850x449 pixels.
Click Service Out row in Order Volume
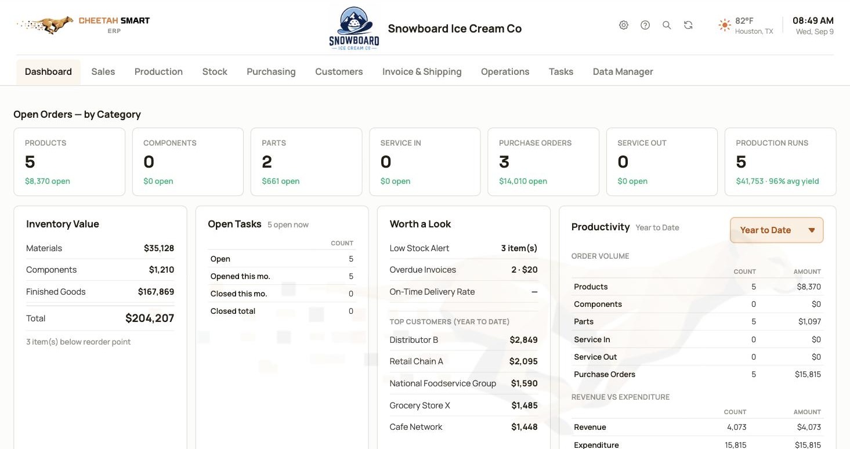coord(697,357)
